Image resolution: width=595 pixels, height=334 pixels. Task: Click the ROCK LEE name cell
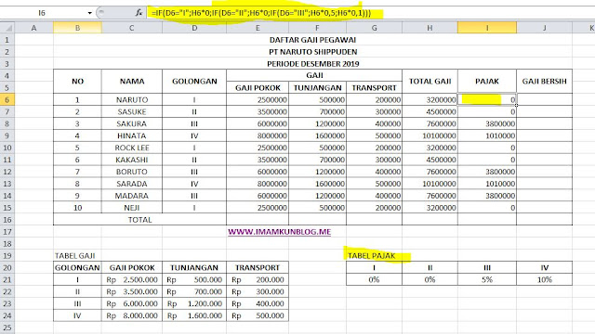click(132, 148)
